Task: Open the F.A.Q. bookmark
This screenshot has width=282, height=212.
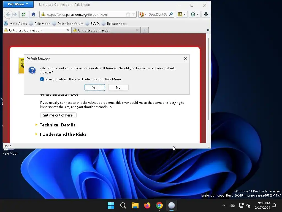Action: (93, 24)
